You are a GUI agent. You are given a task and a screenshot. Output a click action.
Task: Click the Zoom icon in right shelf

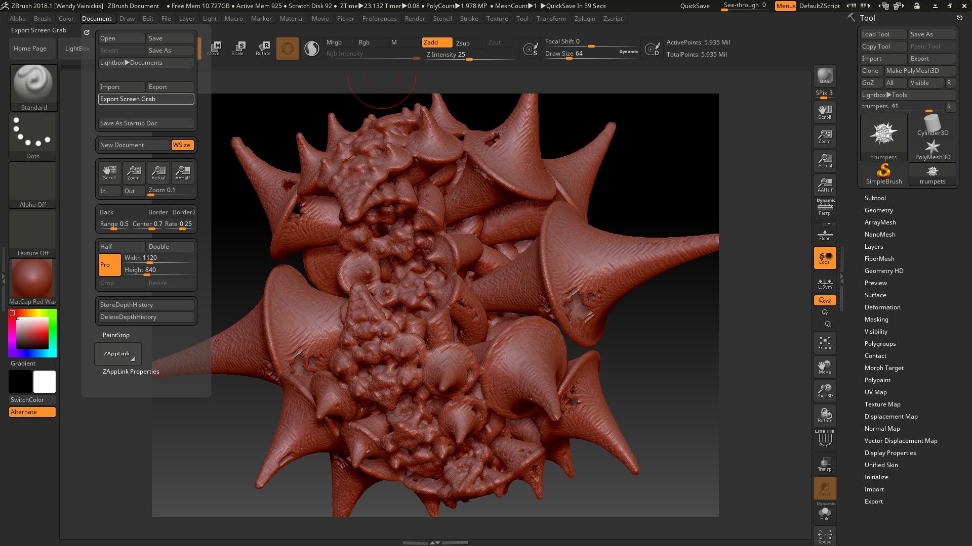(x=825, y=136)
